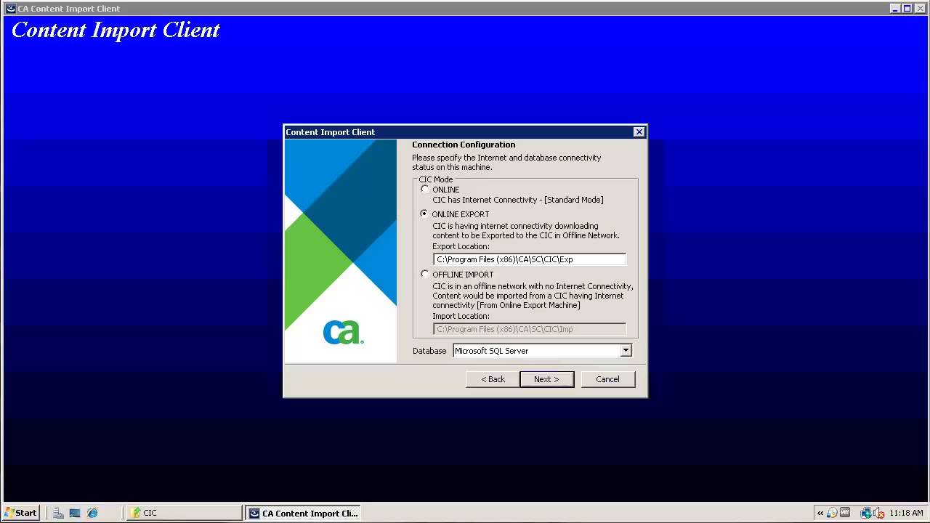930x523 pixels.
Task: Click the CA app icon in title bar
Action: pyautogui.click(x=10, y=9)
